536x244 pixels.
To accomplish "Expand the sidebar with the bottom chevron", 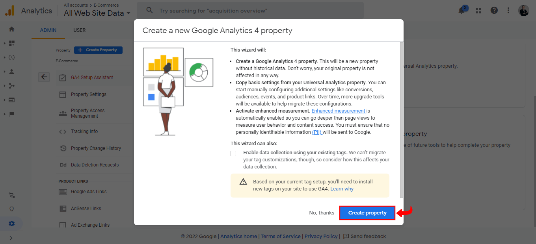I will click(x=11, y=238).
